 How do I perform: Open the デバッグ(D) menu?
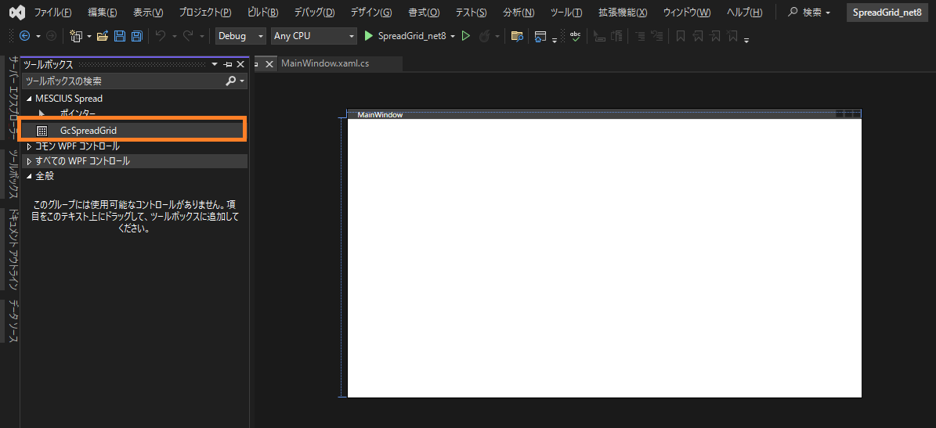tap(315, 13)
